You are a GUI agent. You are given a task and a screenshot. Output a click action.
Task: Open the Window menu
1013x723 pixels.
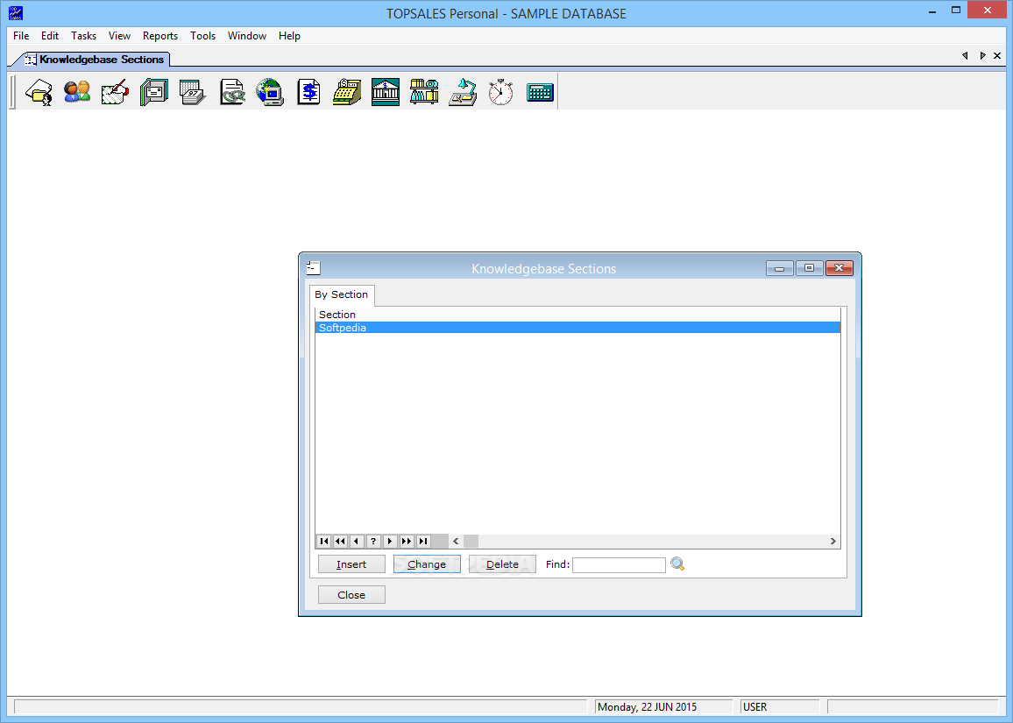point(247,36)
